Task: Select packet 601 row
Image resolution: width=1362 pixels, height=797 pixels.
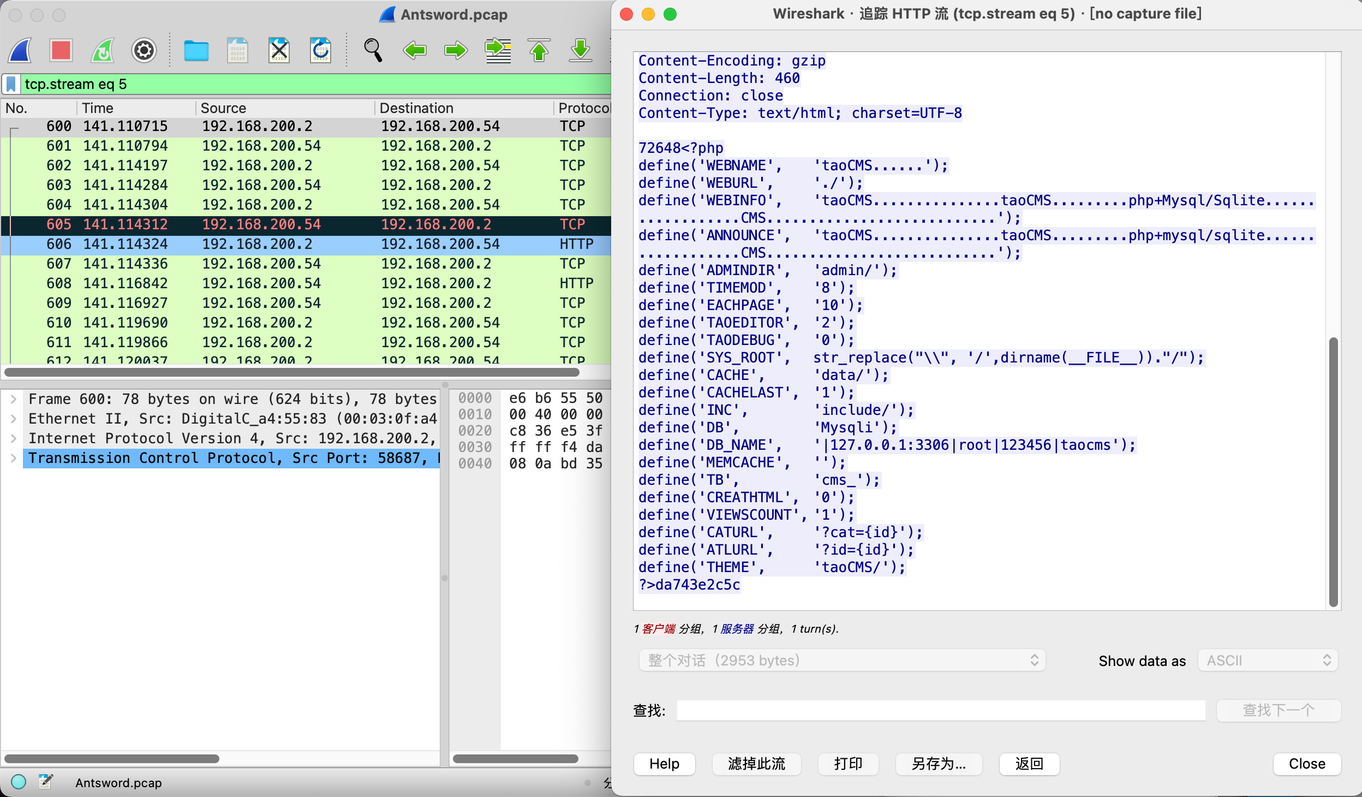Action: click(306, 146)
